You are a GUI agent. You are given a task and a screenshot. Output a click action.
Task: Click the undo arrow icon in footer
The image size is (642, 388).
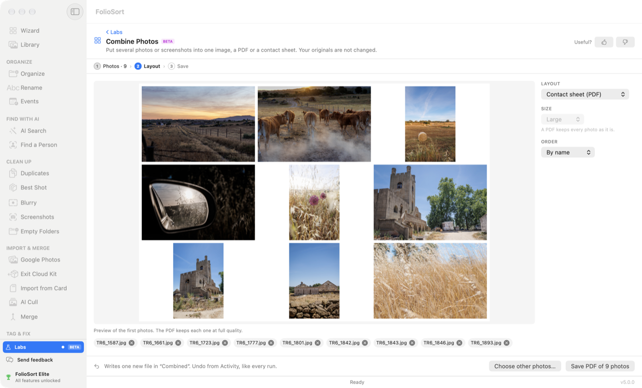pos(97,366)
